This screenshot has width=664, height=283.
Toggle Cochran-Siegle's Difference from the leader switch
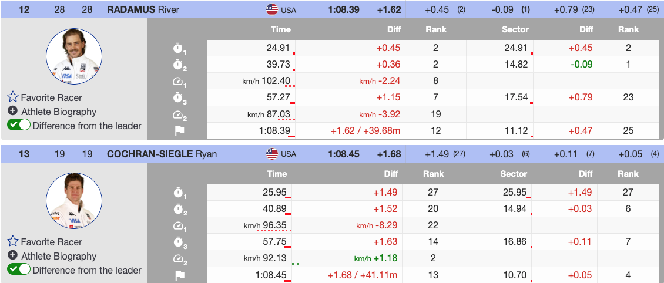pyautogui.click(x=19, y=270)
